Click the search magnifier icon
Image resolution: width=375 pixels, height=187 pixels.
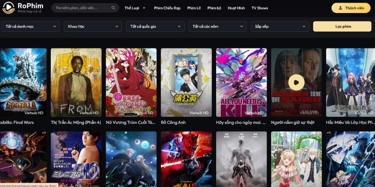click(113, 8)
